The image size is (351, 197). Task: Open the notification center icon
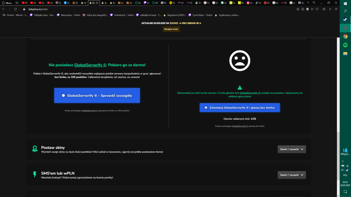pos(345,192)
